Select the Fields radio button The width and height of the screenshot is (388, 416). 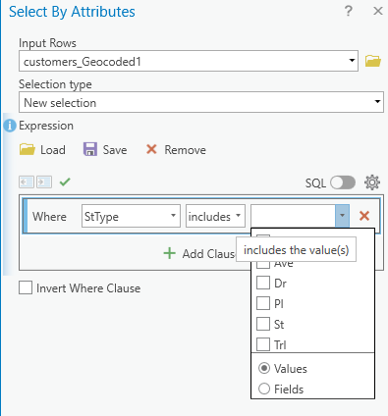[x=264, y=389]
